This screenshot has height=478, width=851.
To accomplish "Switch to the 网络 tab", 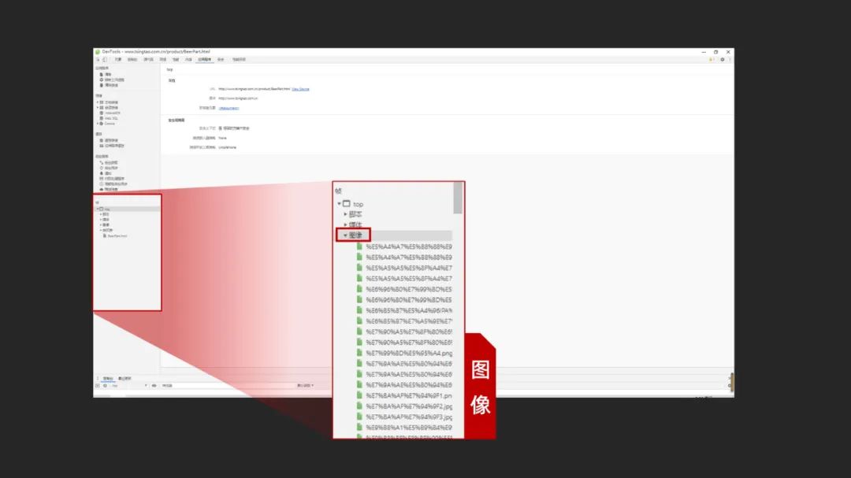I will [x=163, y=60].
